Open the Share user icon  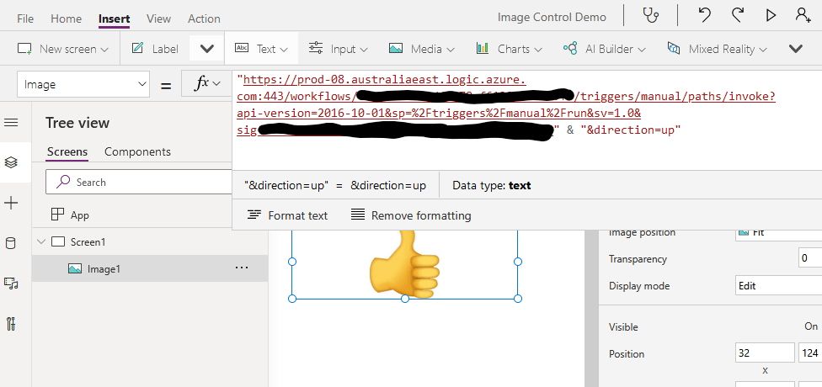click(803, 15)
